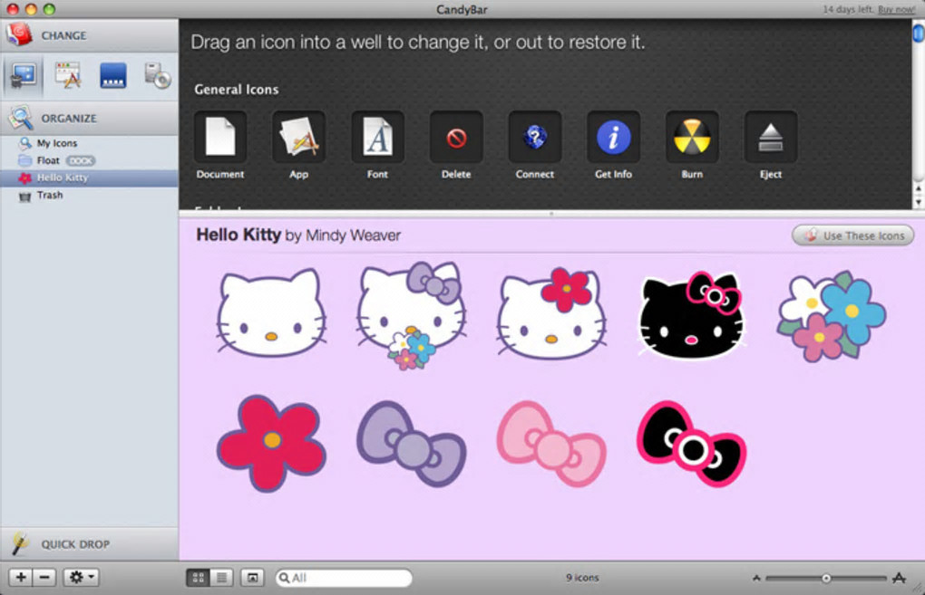
Task: Click the DOCK badge next to Float
Action: [x=81, y=161]
